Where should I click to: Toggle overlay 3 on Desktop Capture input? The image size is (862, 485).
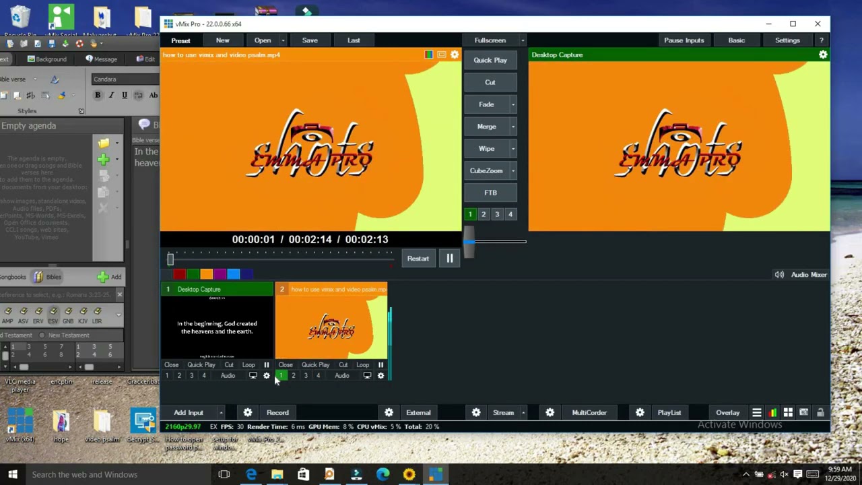coord(191,376)
